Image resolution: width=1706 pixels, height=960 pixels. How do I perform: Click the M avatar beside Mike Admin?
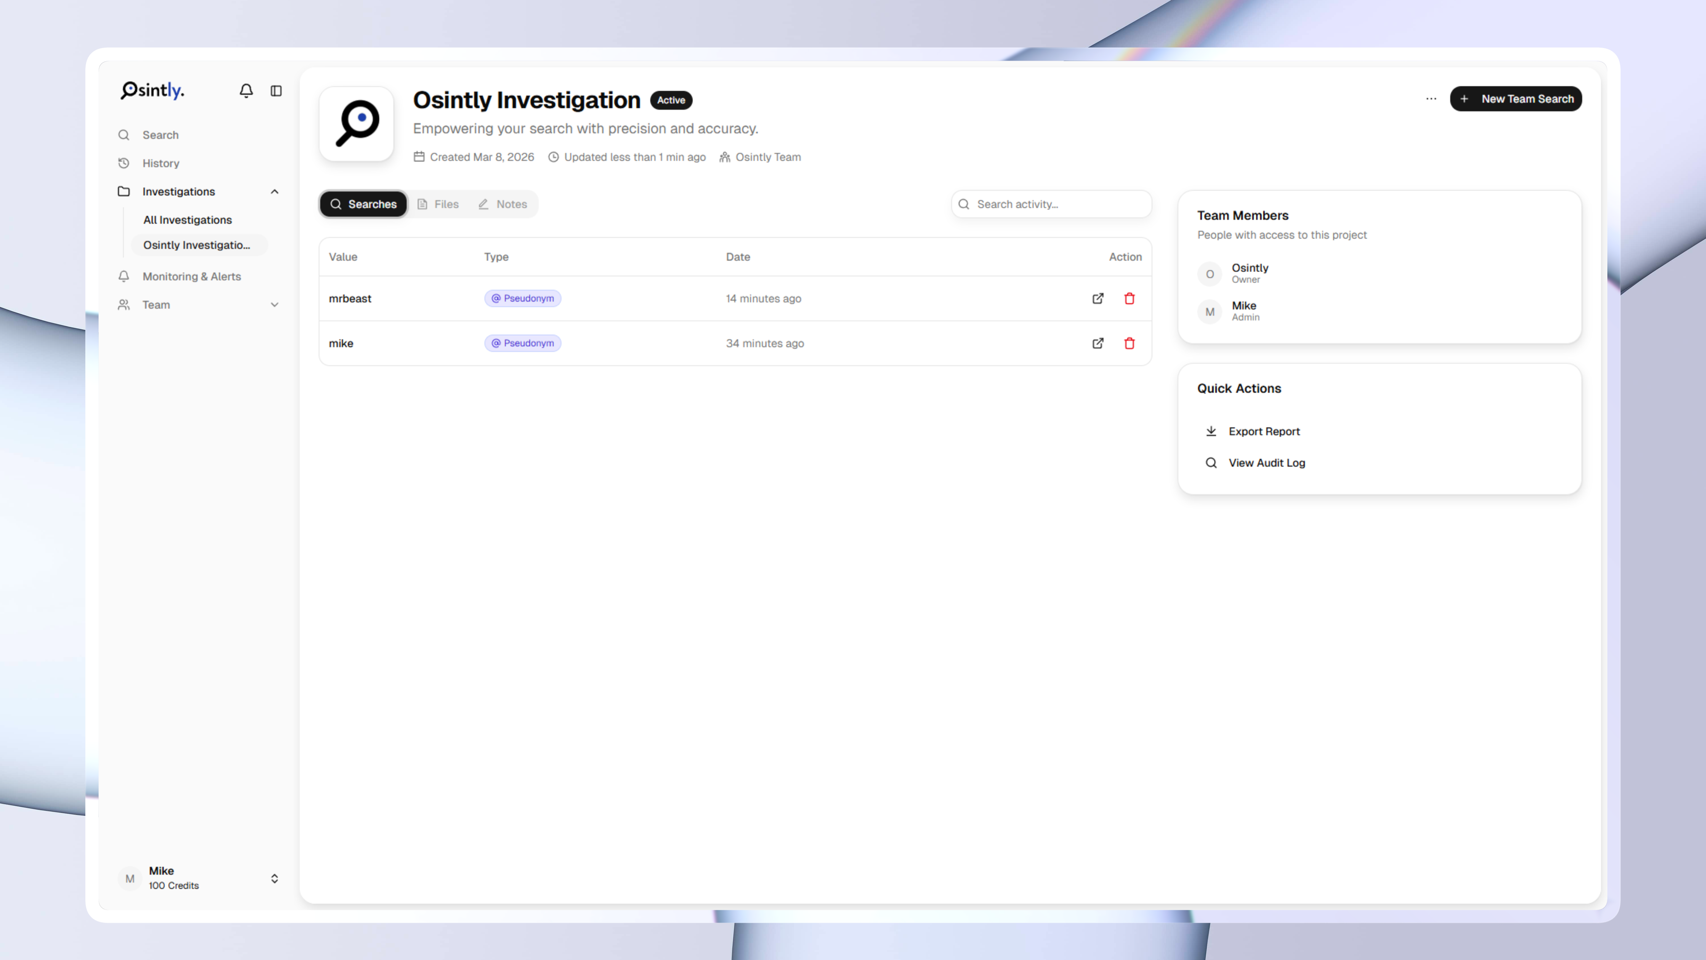[1209, 311]
